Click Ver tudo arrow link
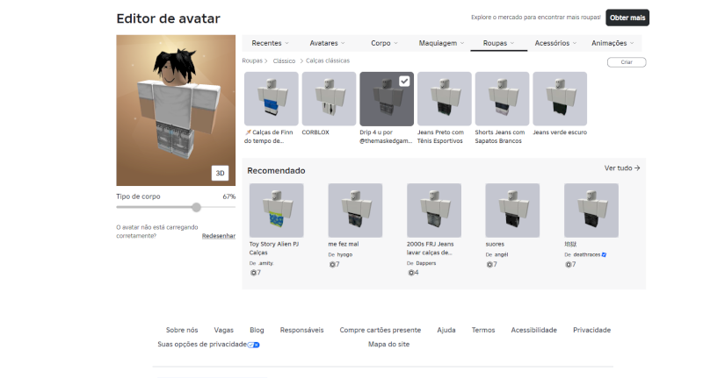The height and width of the screenshot is (378, 703). pos(622,168)
